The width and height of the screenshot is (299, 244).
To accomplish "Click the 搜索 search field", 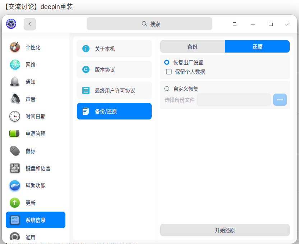I will coord(149,24).
